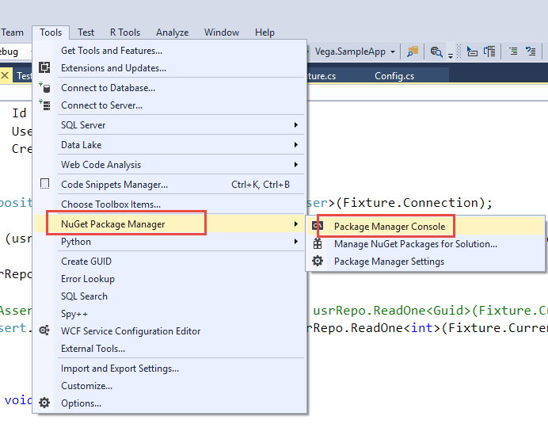Select Create GUID from the Tools menu
The image size is (548, 424).
(x=86, y=262)
